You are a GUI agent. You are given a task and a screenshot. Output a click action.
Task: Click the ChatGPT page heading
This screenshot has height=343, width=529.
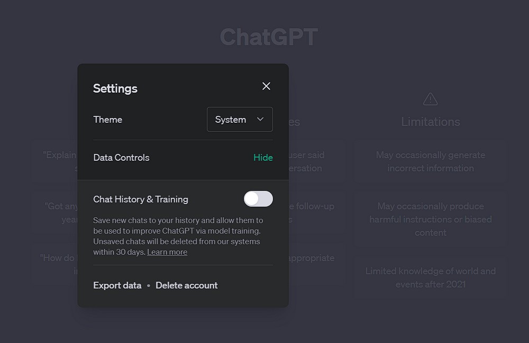point(269,37)
